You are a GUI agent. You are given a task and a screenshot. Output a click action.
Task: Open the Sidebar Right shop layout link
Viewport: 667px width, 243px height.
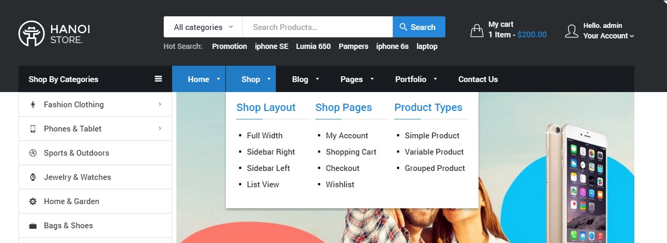click(271, 152)
